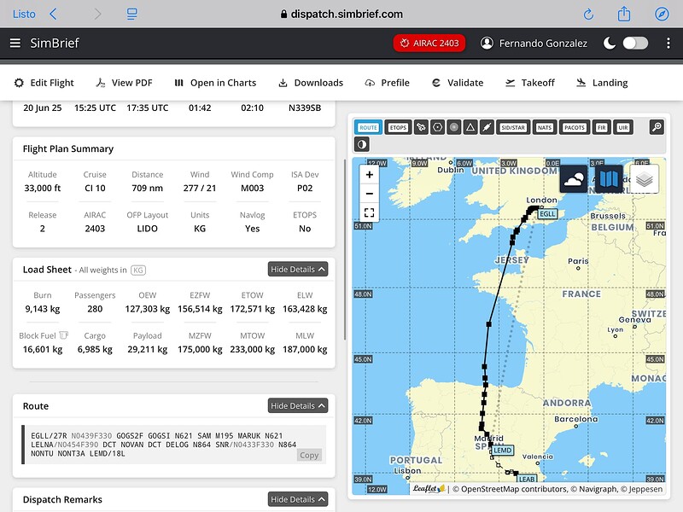Enter fullscreen map view
This screenshot has height=512, width=683.
[x=370, y=212]
